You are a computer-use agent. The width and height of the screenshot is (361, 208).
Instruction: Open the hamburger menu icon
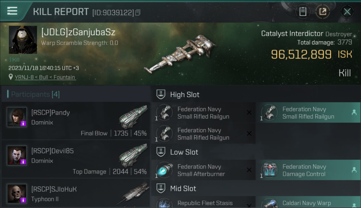[12, 11]
